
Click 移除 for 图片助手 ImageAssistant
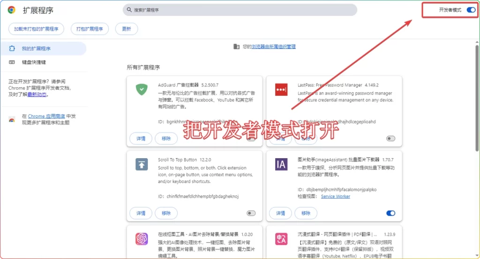coord(306,213)
